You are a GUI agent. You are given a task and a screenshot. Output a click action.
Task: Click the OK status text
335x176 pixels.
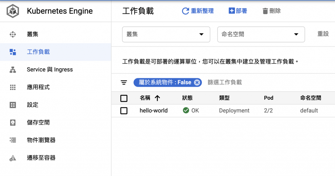tap(195, 111)
